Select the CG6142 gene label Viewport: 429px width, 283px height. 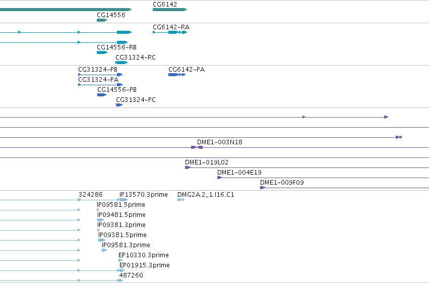[165, 5]
